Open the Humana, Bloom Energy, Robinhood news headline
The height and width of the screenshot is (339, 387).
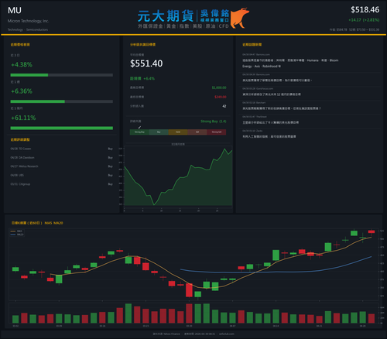click(290, 63)
